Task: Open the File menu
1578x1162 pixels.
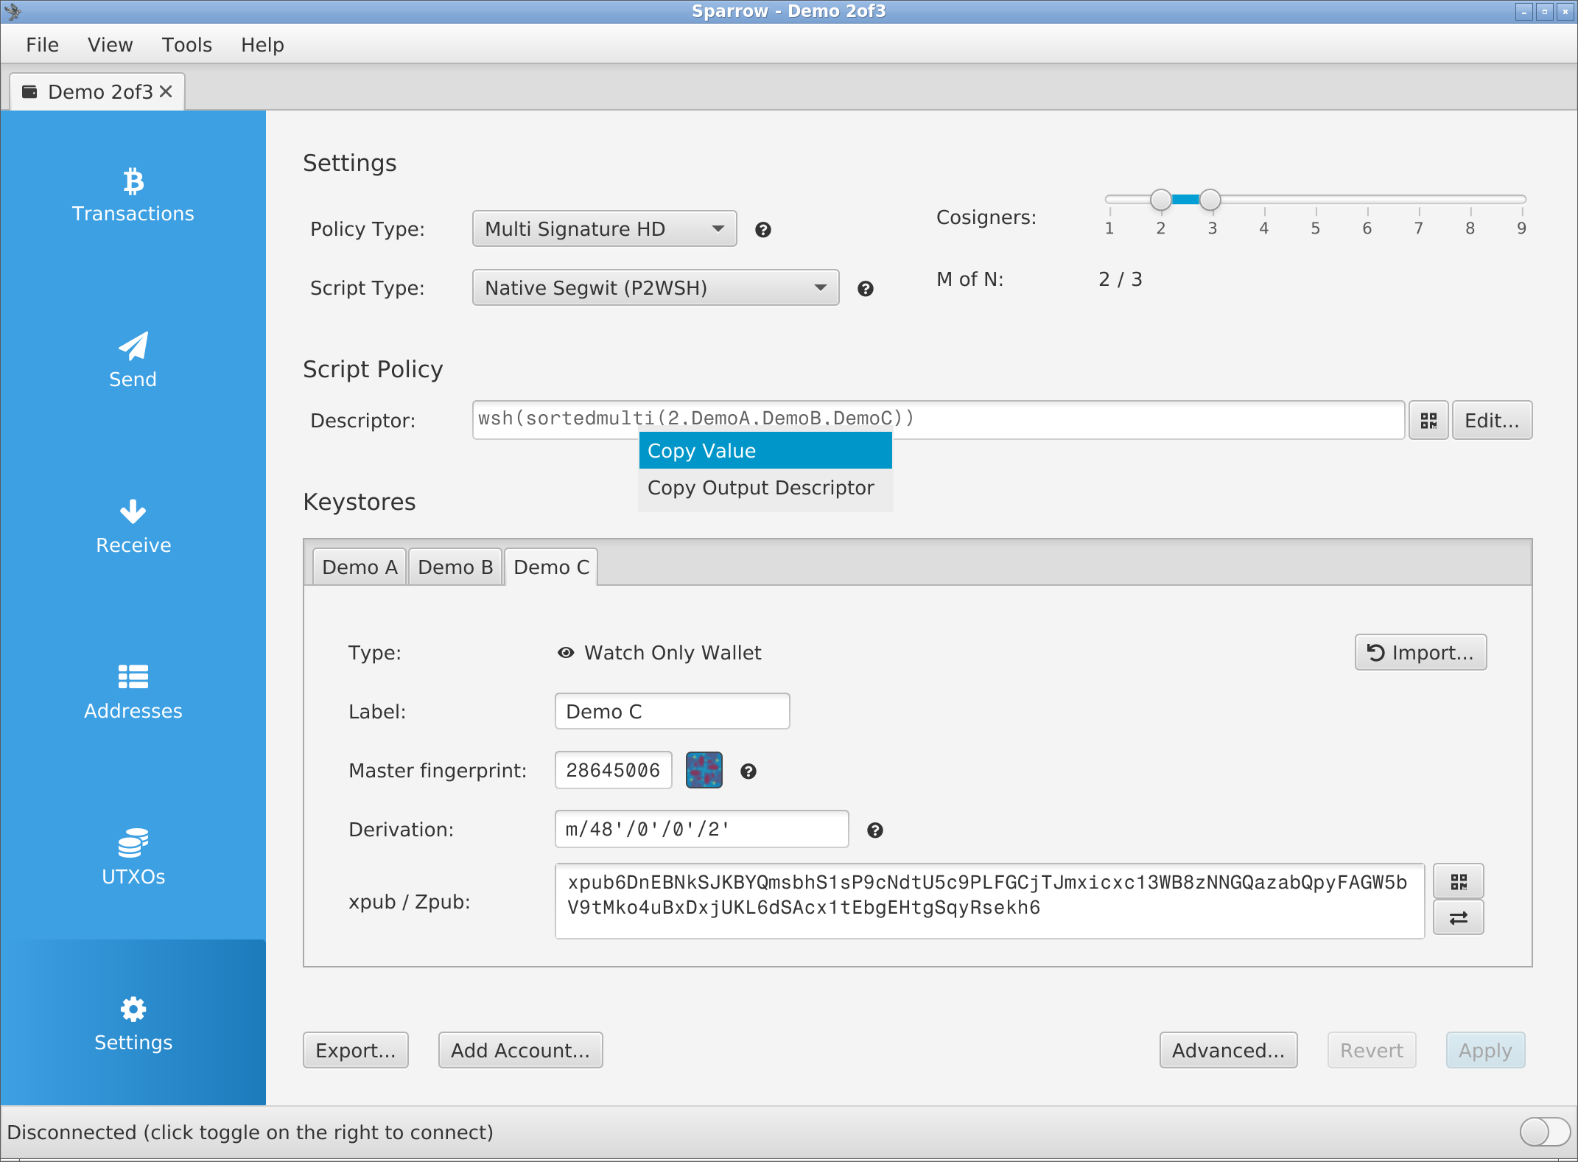Action: point(42,45)
